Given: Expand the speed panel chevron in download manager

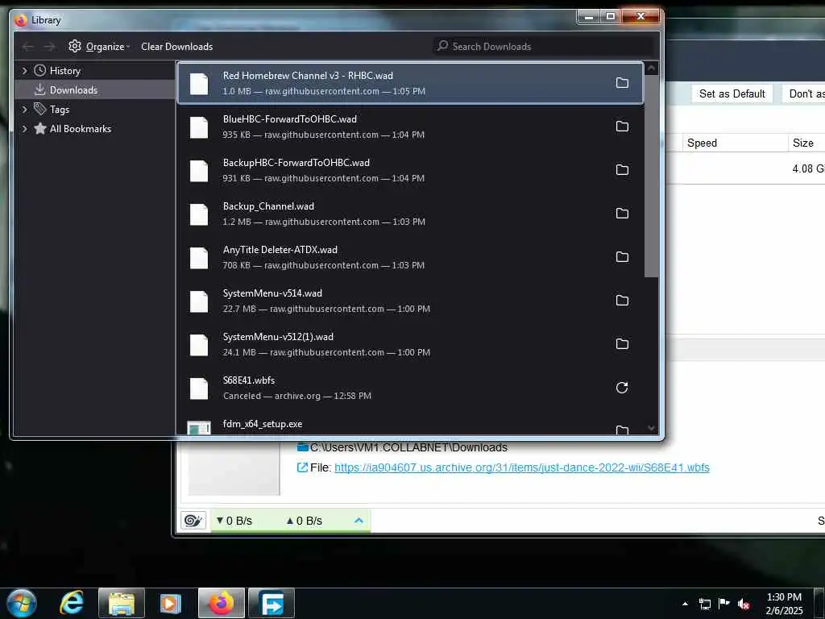Looking at the screenshot, I should pyautogui.click(x=359, y=521).
